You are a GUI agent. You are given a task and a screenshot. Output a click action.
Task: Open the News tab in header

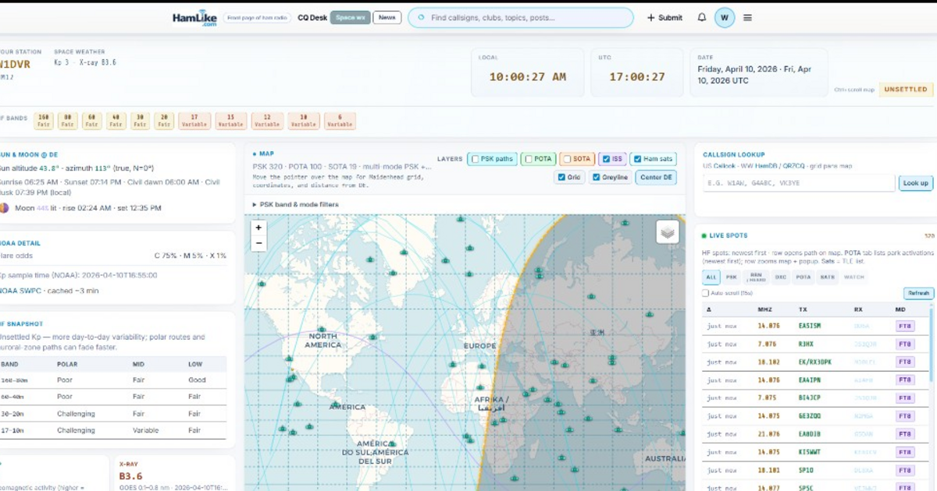click(387, 17)
